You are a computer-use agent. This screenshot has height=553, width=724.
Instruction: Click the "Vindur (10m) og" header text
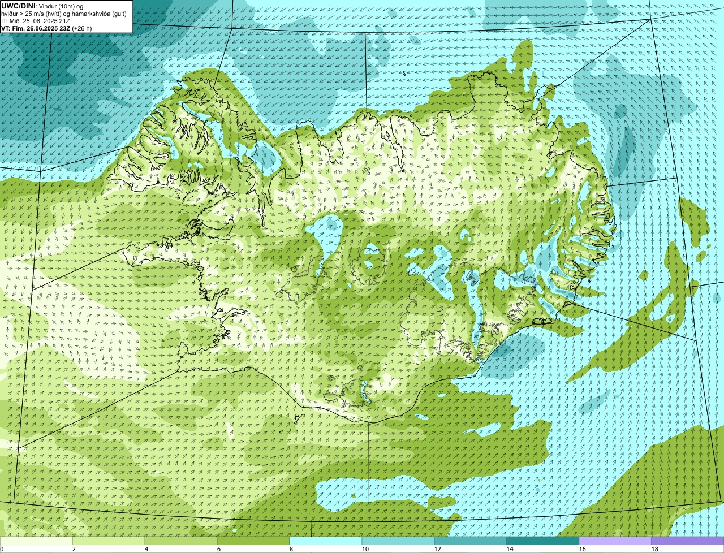(60, 6)
